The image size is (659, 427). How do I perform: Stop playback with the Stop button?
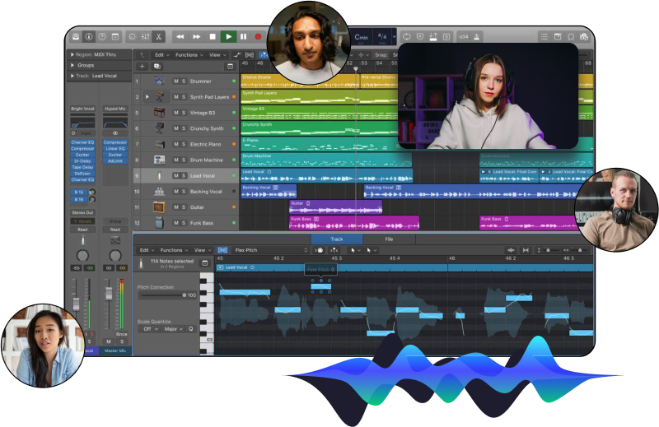pos(213,37)
